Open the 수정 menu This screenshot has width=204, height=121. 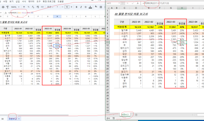click(x=5, y=1)
